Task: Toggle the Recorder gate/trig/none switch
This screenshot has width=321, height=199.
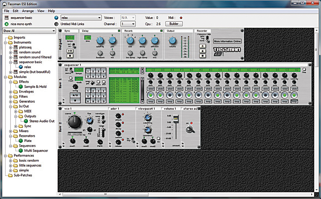Action: click(208, 39)
